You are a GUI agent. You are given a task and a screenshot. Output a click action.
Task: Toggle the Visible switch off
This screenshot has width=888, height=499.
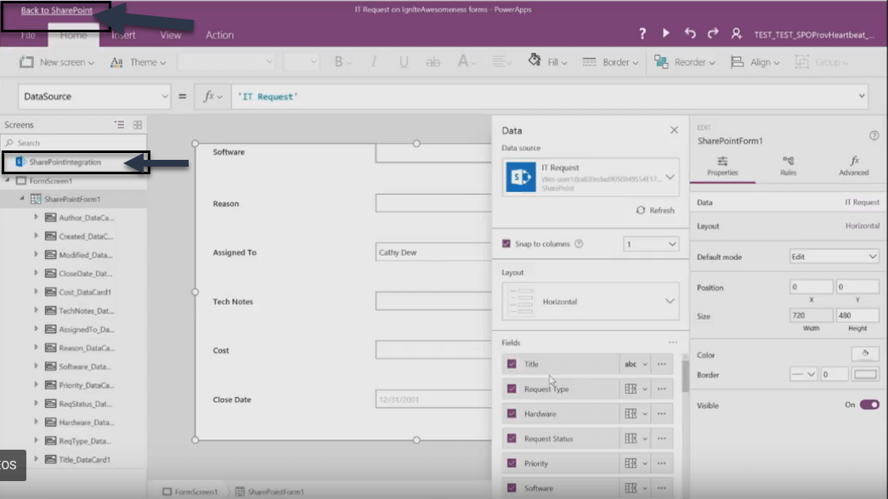[x=869, y=405]
